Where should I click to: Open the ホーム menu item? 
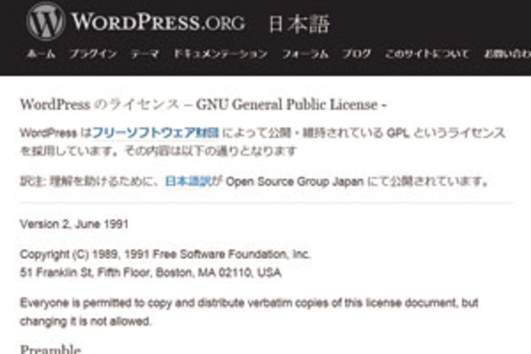[41, 54]
